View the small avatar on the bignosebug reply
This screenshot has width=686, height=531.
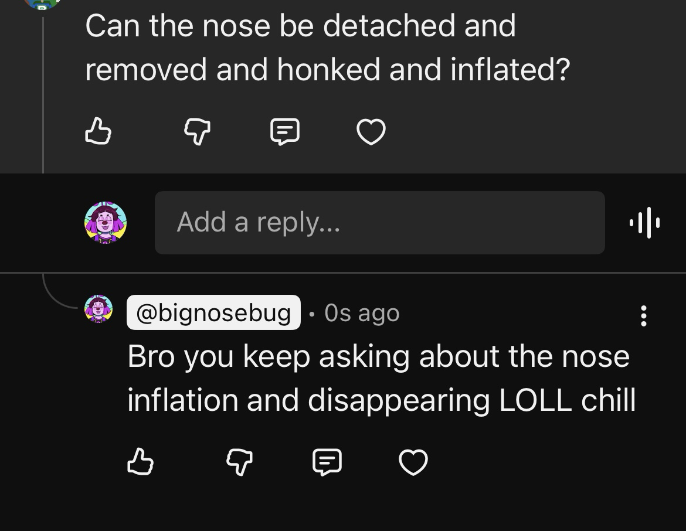click(x=99, y=309)
